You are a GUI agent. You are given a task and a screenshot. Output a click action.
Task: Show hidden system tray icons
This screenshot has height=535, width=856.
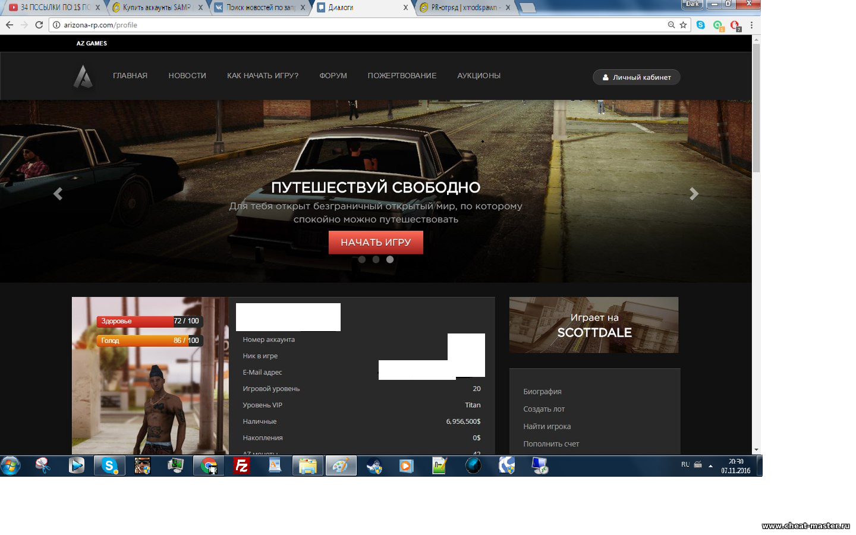pyautogui.click(x=710, y=466)
